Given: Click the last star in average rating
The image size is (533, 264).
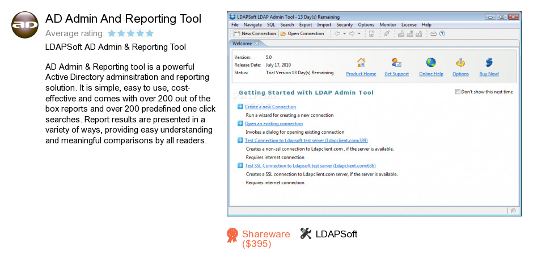Looking at the screenshot, I should (x=150, y=33).
